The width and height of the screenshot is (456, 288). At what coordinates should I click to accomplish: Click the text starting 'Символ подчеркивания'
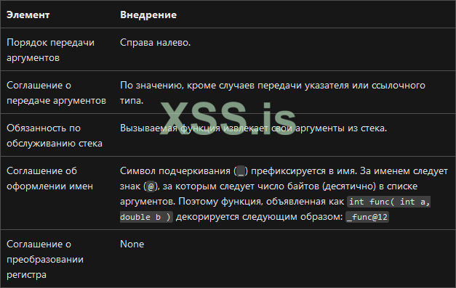284,194
